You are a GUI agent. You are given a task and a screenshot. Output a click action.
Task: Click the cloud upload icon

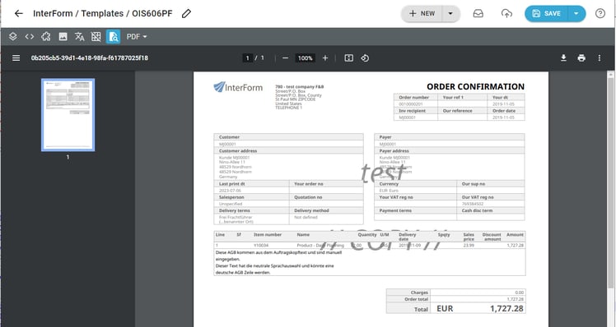pyautogui.click(x=506, y=13)
